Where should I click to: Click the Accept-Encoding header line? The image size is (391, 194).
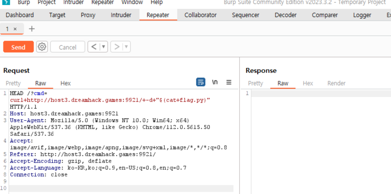pyautogui.click(x=61, y=161)
